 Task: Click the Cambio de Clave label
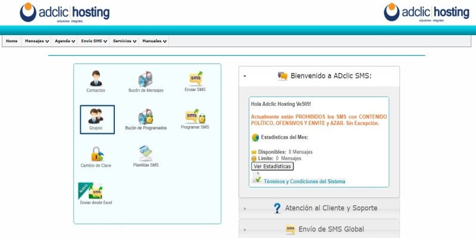coord(96,165)
